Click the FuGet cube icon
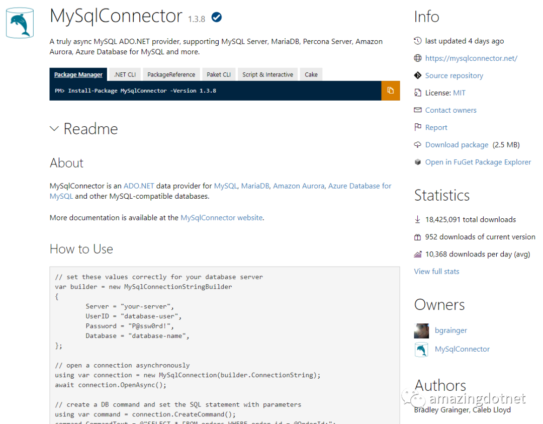This screenshot has width=543, height=424. pyautogui.click(x=418, y=162)
